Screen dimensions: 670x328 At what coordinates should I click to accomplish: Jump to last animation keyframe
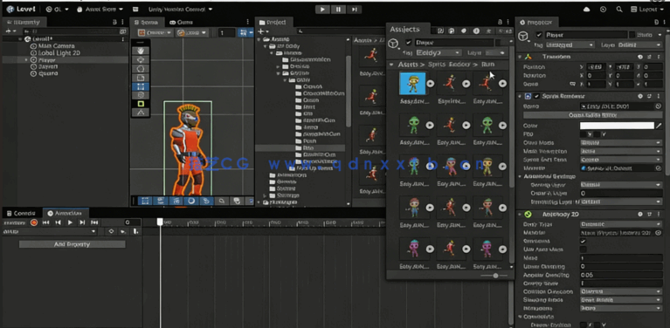(94, 222)
